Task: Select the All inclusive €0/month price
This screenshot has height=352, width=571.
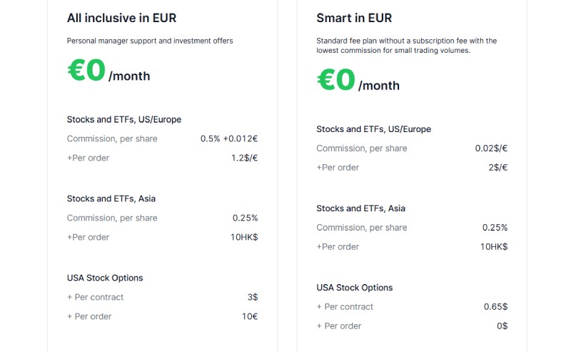Action: 108,72
